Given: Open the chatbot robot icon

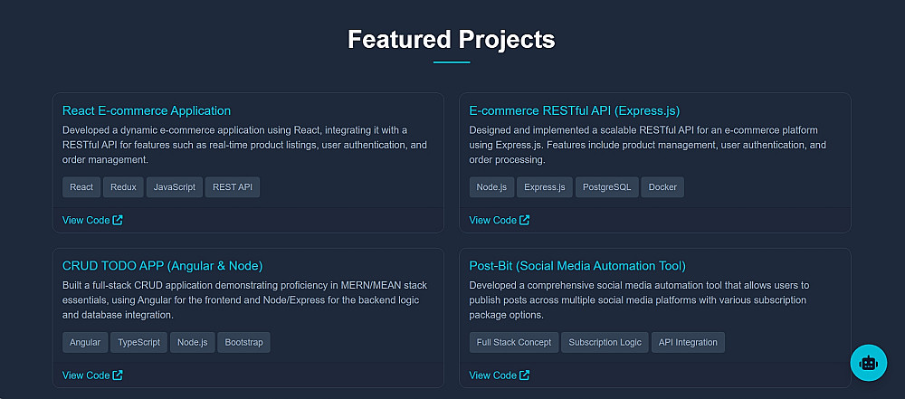Looking at the screenshot, I should 869,363.
